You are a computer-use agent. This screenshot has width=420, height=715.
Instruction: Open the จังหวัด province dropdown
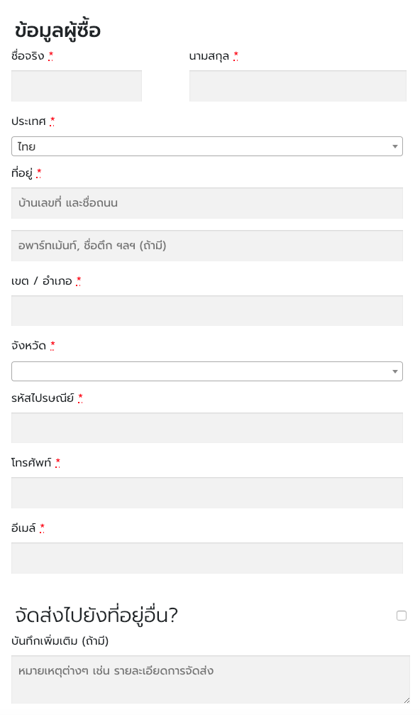[207, 371]
